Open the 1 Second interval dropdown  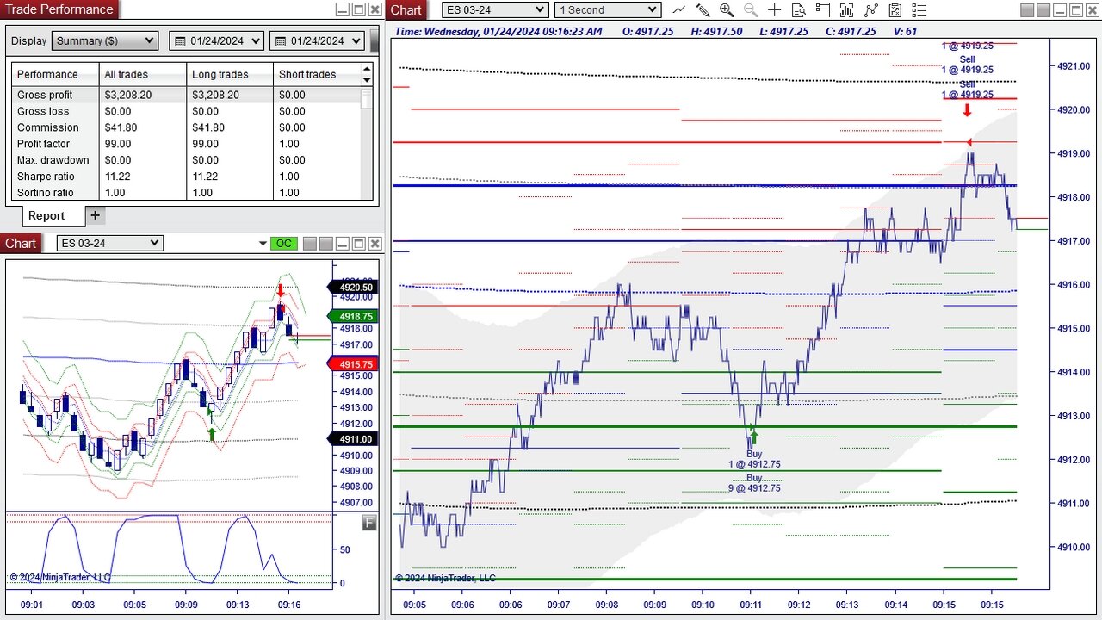607,10
